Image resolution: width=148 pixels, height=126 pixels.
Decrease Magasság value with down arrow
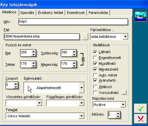(74, 66)
